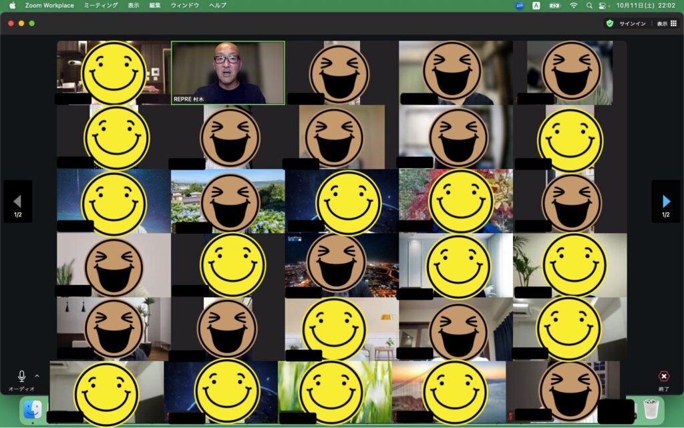This screenshot has width=684, height=428.
Task: Click the Zoom menu bar status icon
Action: tap(520, 5)
